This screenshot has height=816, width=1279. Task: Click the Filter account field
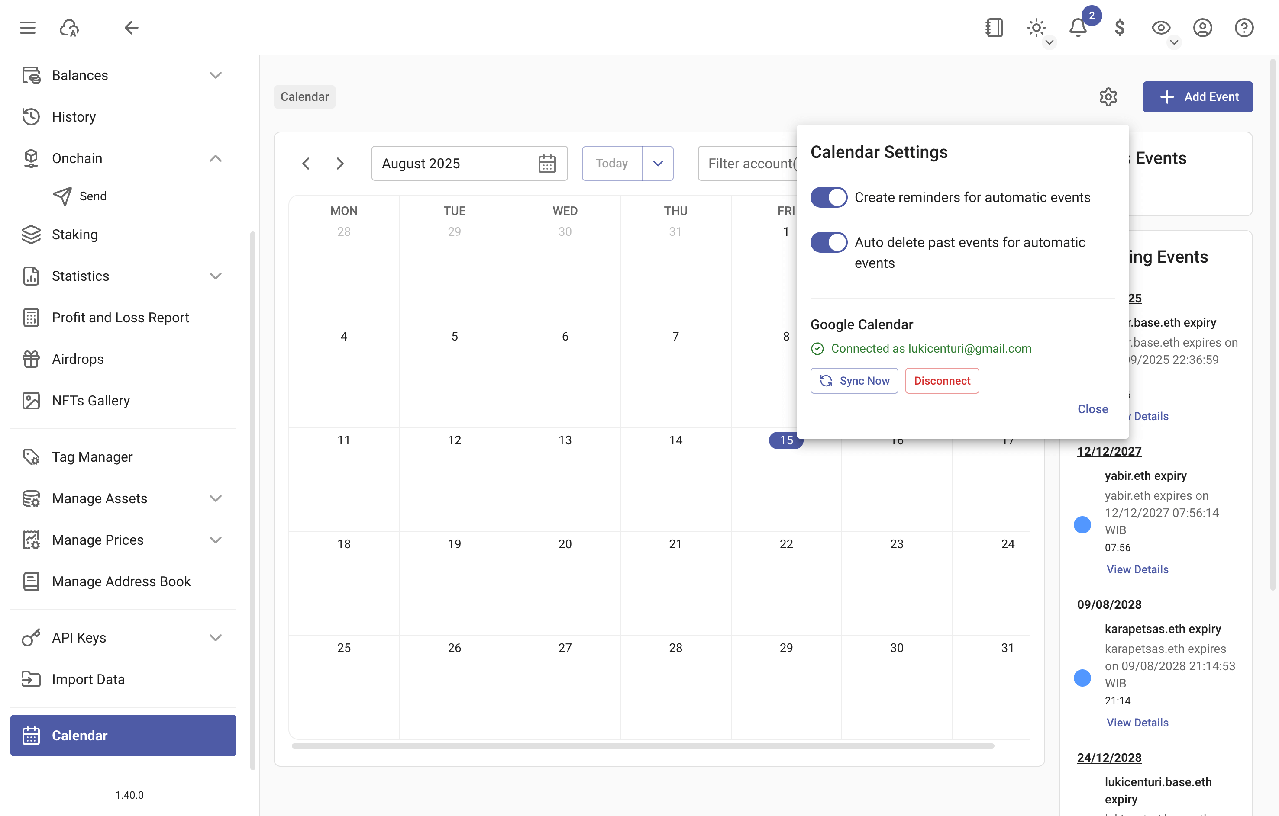click(748, 164)
